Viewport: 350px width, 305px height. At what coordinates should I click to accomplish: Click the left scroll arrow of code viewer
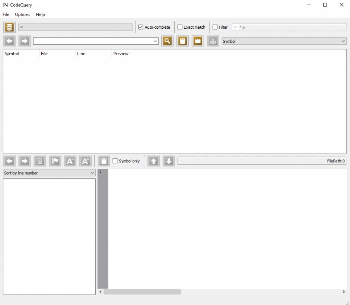pyautogui.click(x=101, y=292)
